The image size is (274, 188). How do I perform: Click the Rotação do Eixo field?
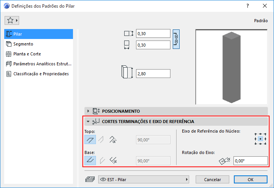click(x=251, y=161)
